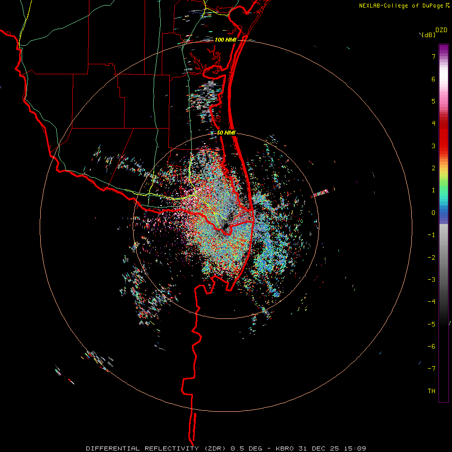Click the 100 NMI range ring label

225,40
